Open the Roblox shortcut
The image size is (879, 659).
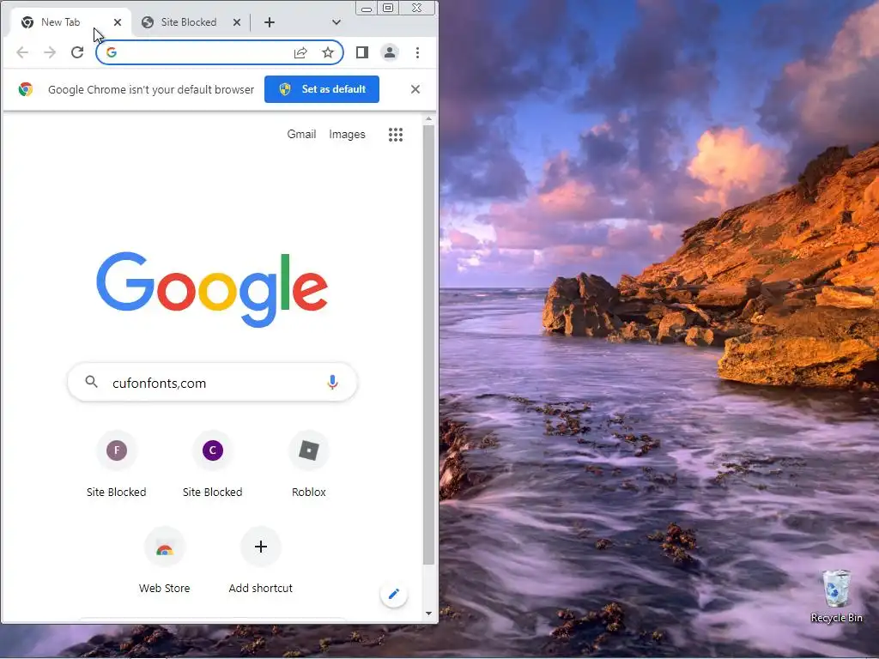point(309,450)
